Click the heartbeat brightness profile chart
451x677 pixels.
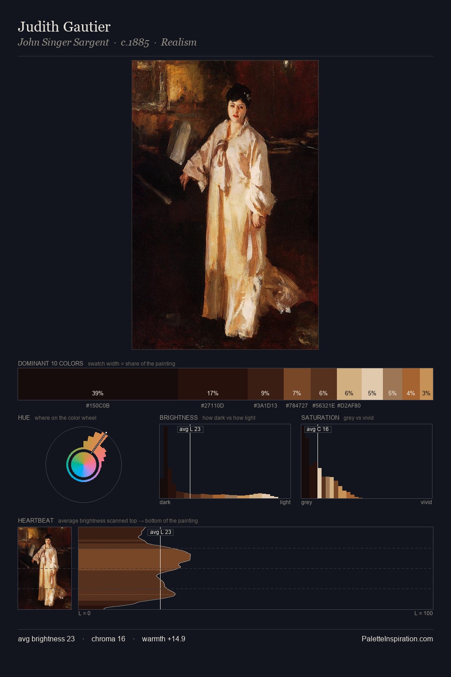coord(256,568)
